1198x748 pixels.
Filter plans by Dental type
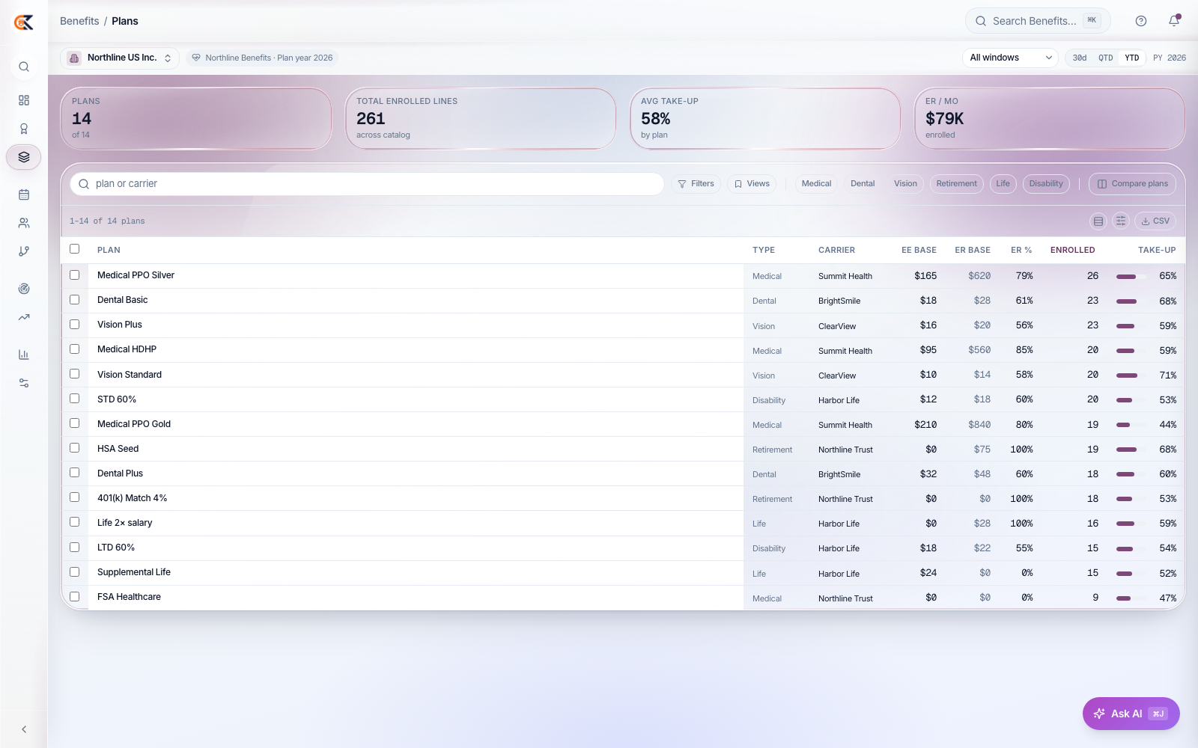(863, 184)
